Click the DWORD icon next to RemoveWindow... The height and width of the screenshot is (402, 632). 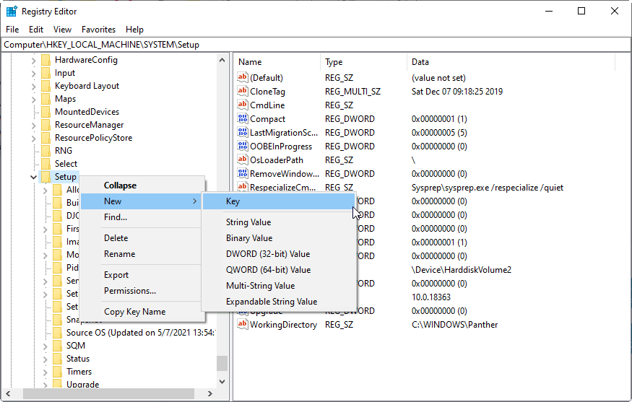coord(243,173)
